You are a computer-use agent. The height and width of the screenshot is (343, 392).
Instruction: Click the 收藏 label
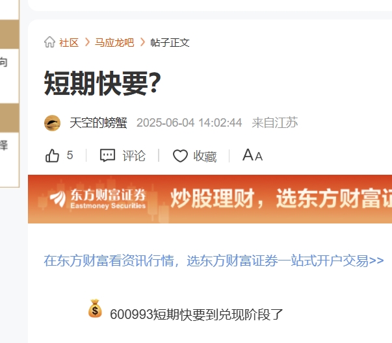point(205,157)
